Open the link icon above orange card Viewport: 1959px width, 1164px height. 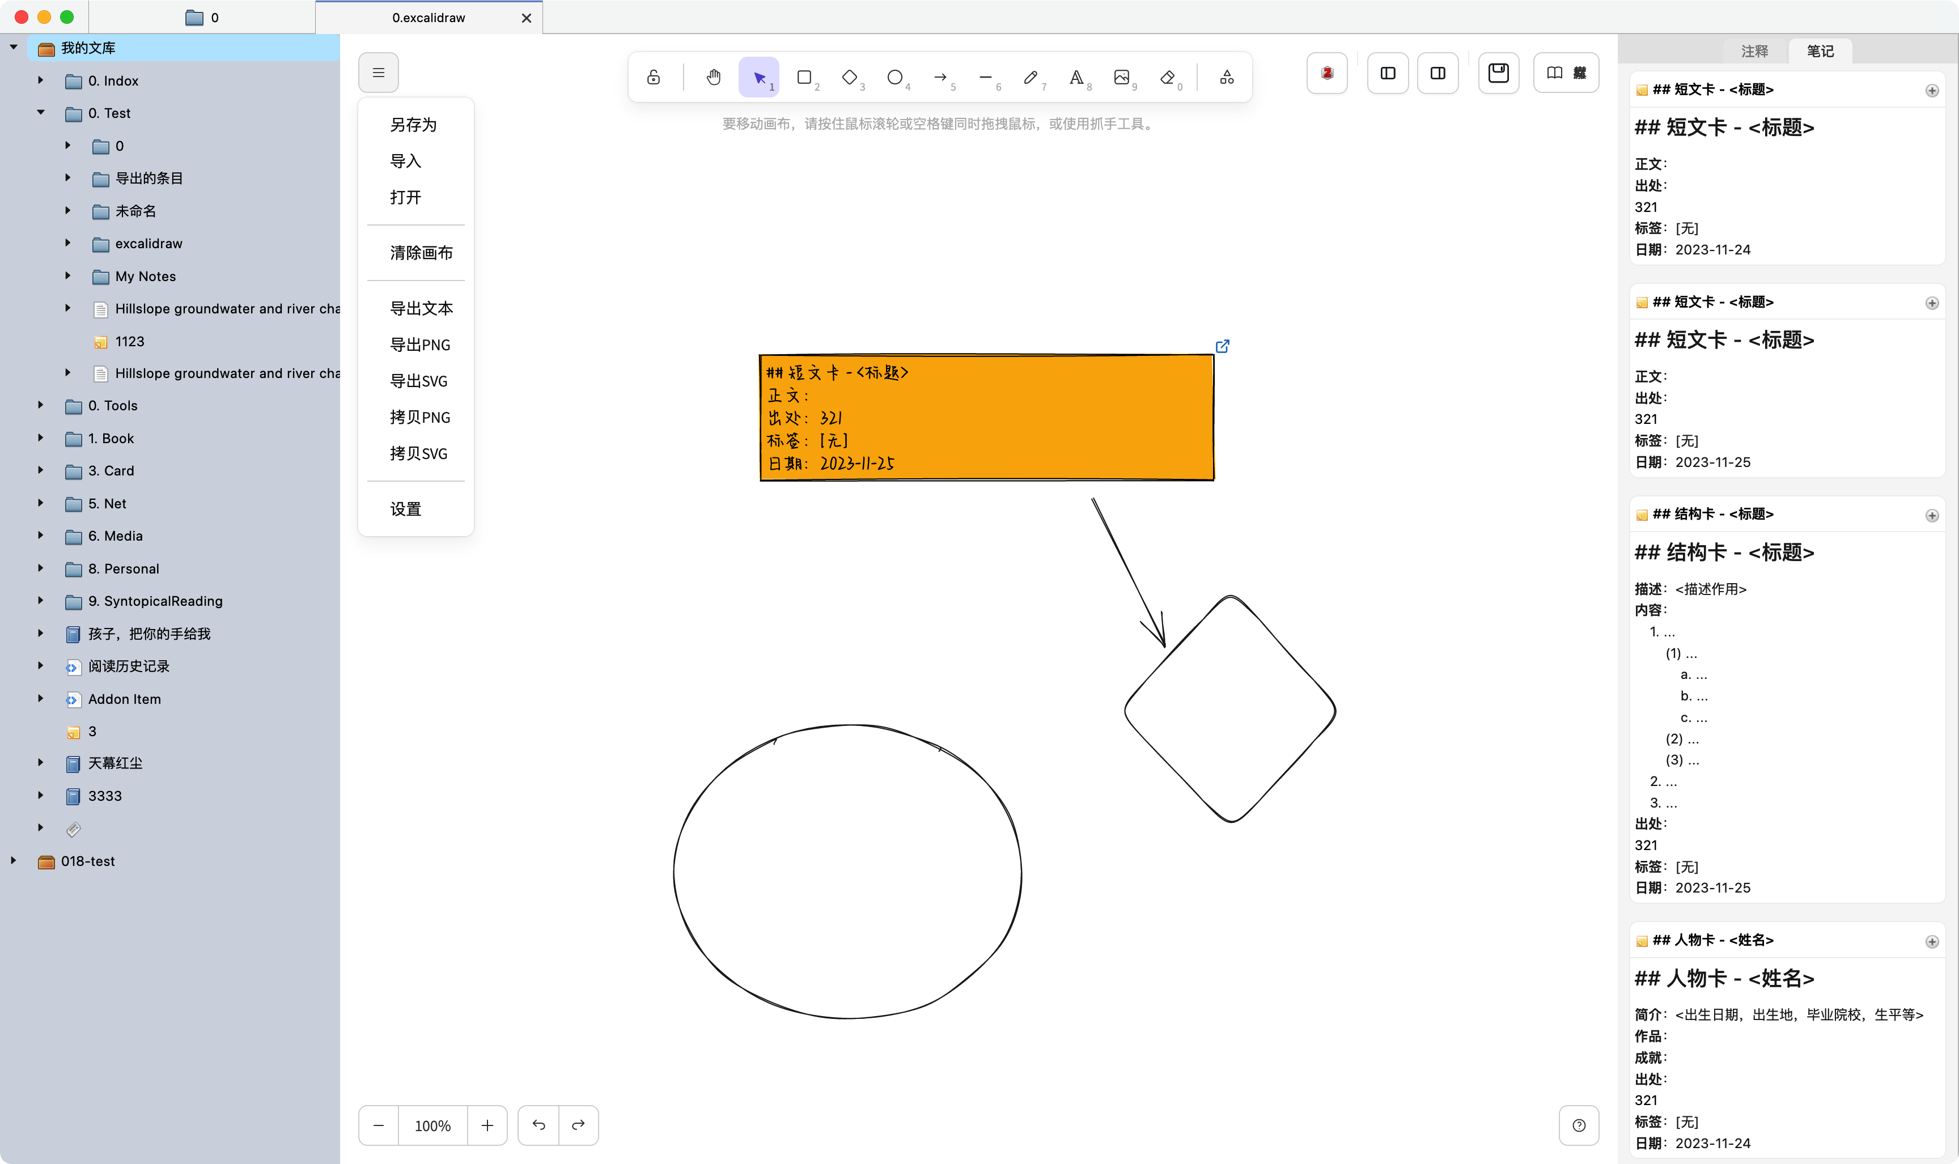1222,346
